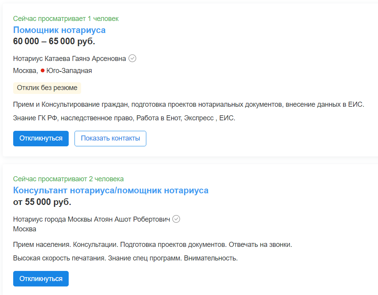Image resolution: width=378 pixels, height=295 pixels.
Task: Click verified checkmark next to Катаева Гаянэ Арсеновна
Action: (x=132, y=58)
